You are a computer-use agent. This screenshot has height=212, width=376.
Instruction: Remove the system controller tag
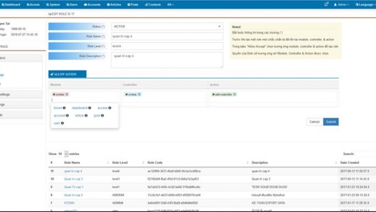click(x=126, y=94)
